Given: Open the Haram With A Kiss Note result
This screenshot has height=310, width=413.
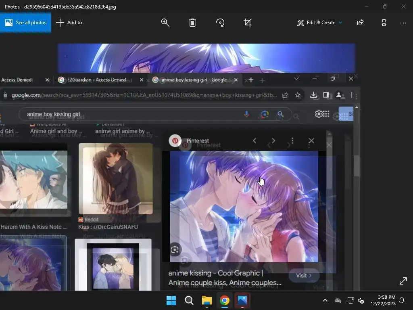Looking at the screenshot, I should (x=33, y=227).
